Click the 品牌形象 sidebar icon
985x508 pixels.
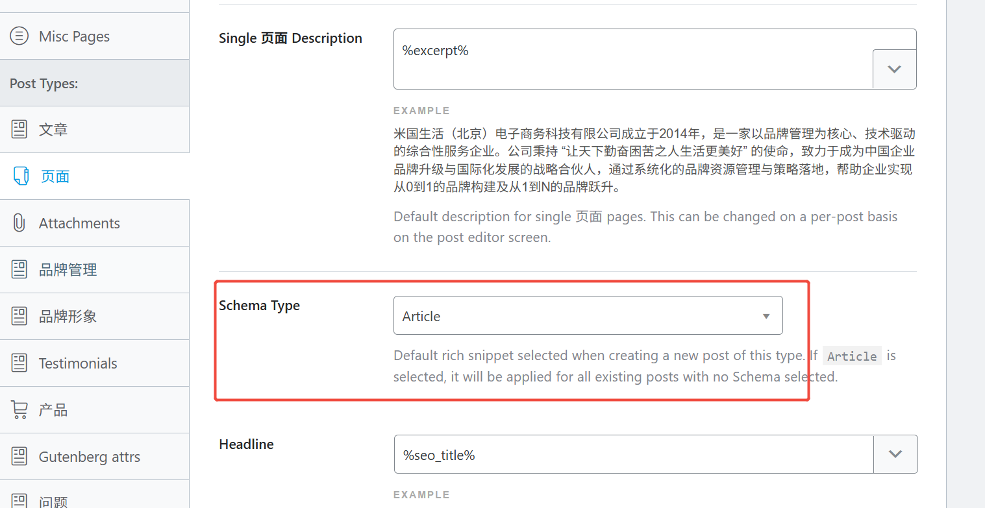click(x=19, y=317)
